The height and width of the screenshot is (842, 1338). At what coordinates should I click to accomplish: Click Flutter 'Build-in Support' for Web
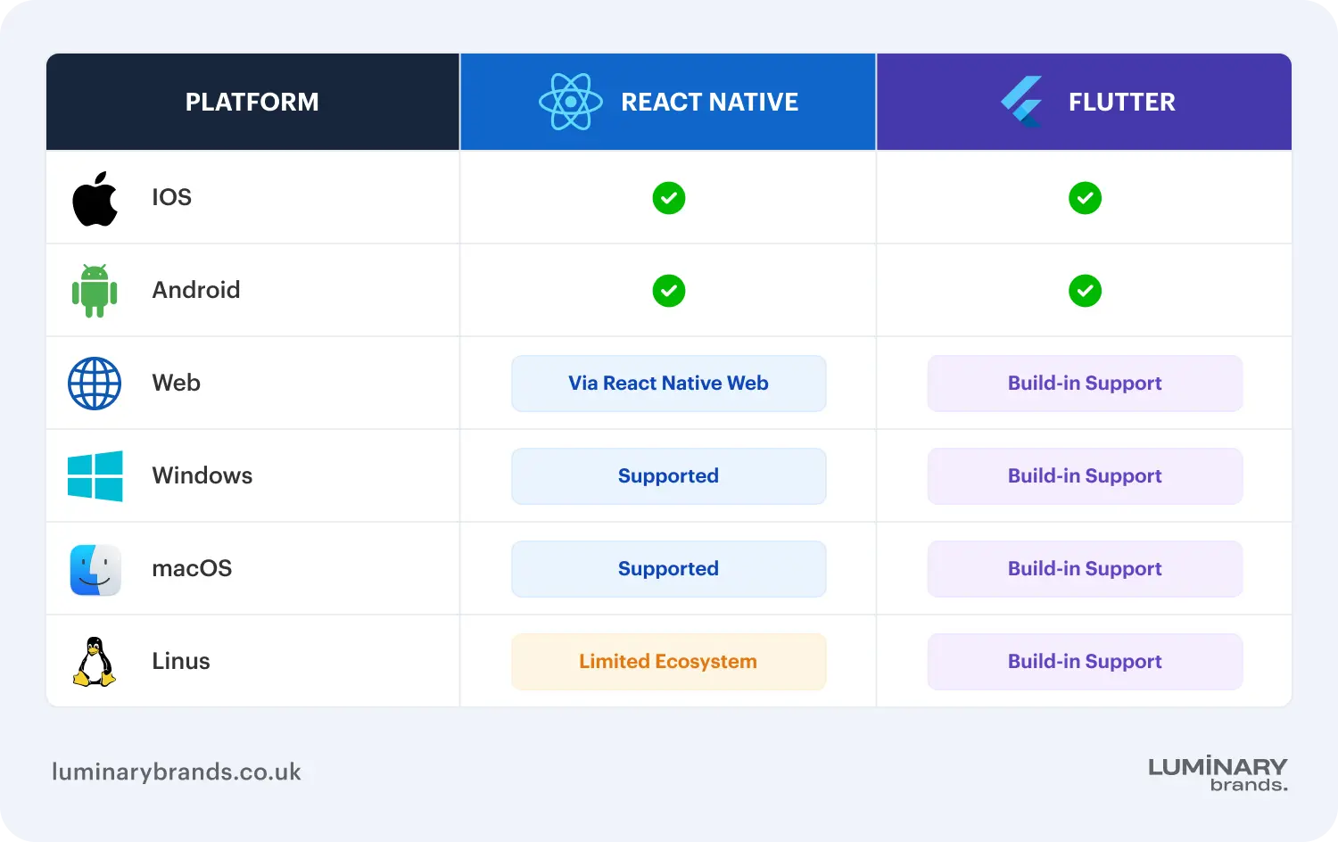coord(1086,384)
